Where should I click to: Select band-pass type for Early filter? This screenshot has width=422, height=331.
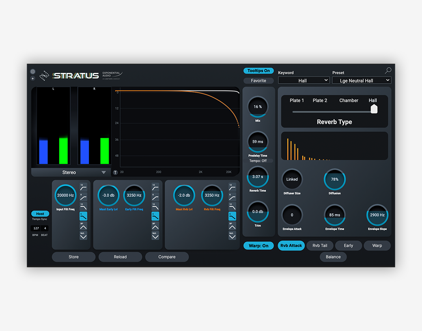(x=155, y=226)
